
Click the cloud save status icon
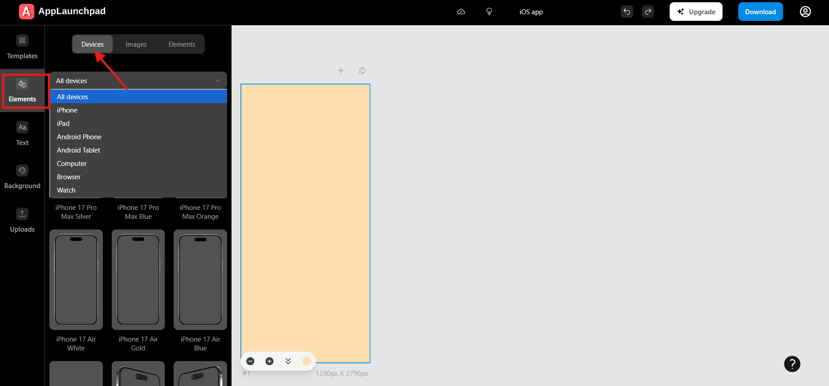coord(461,12)
